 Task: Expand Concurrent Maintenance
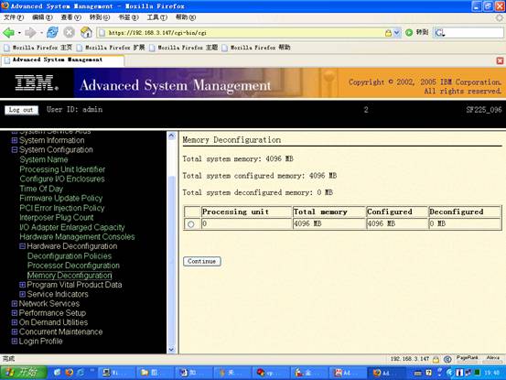click(x=15, y=331)
